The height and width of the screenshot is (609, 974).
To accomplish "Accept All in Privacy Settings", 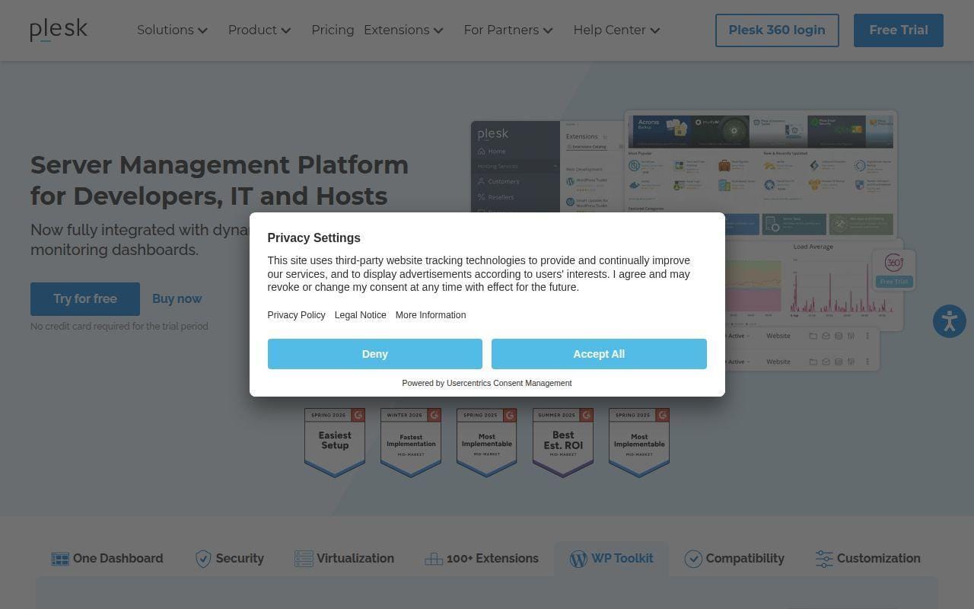I will (599, 354).
